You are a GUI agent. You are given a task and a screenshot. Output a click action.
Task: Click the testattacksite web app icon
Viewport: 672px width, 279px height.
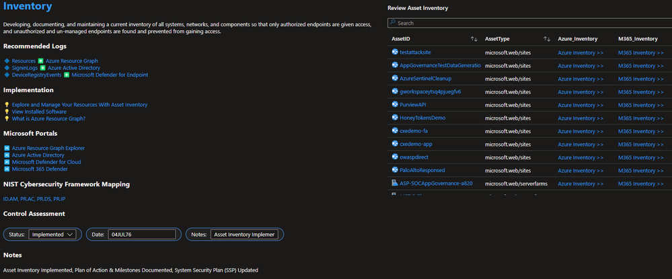395,52
